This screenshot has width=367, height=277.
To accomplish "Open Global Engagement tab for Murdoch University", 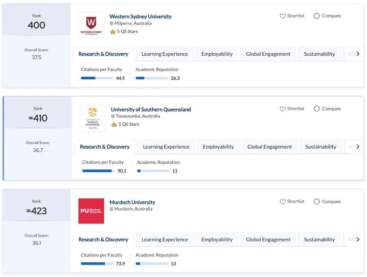I will pyautogui.click(x=268, y=240).
